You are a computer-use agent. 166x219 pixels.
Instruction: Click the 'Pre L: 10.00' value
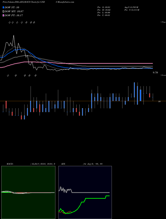click(104, 13)
